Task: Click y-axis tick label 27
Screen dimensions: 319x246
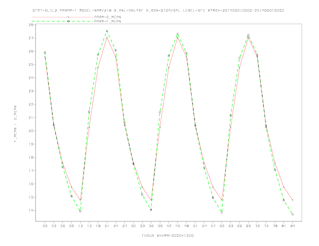Action: click(31, 38)
